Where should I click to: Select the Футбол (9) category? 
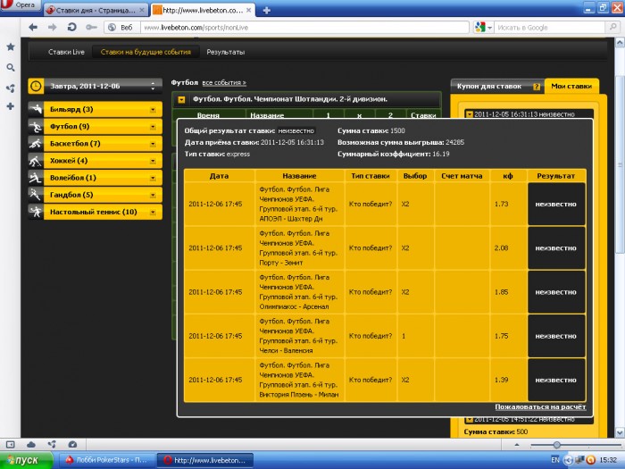[103, 127]
